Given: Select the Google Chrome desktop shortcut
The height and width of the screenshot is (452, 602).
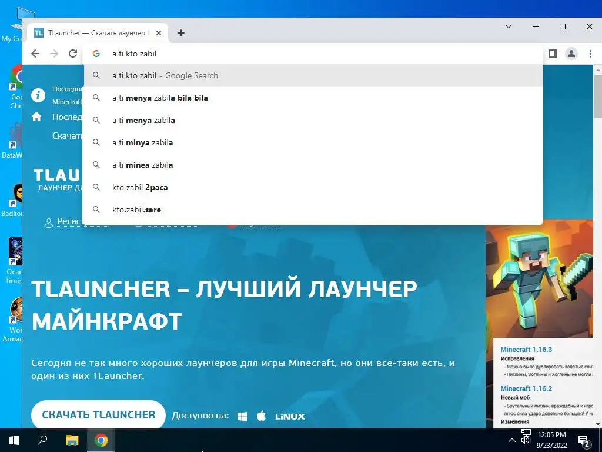Looking at the screenshot, I should [x=16, y=87].
